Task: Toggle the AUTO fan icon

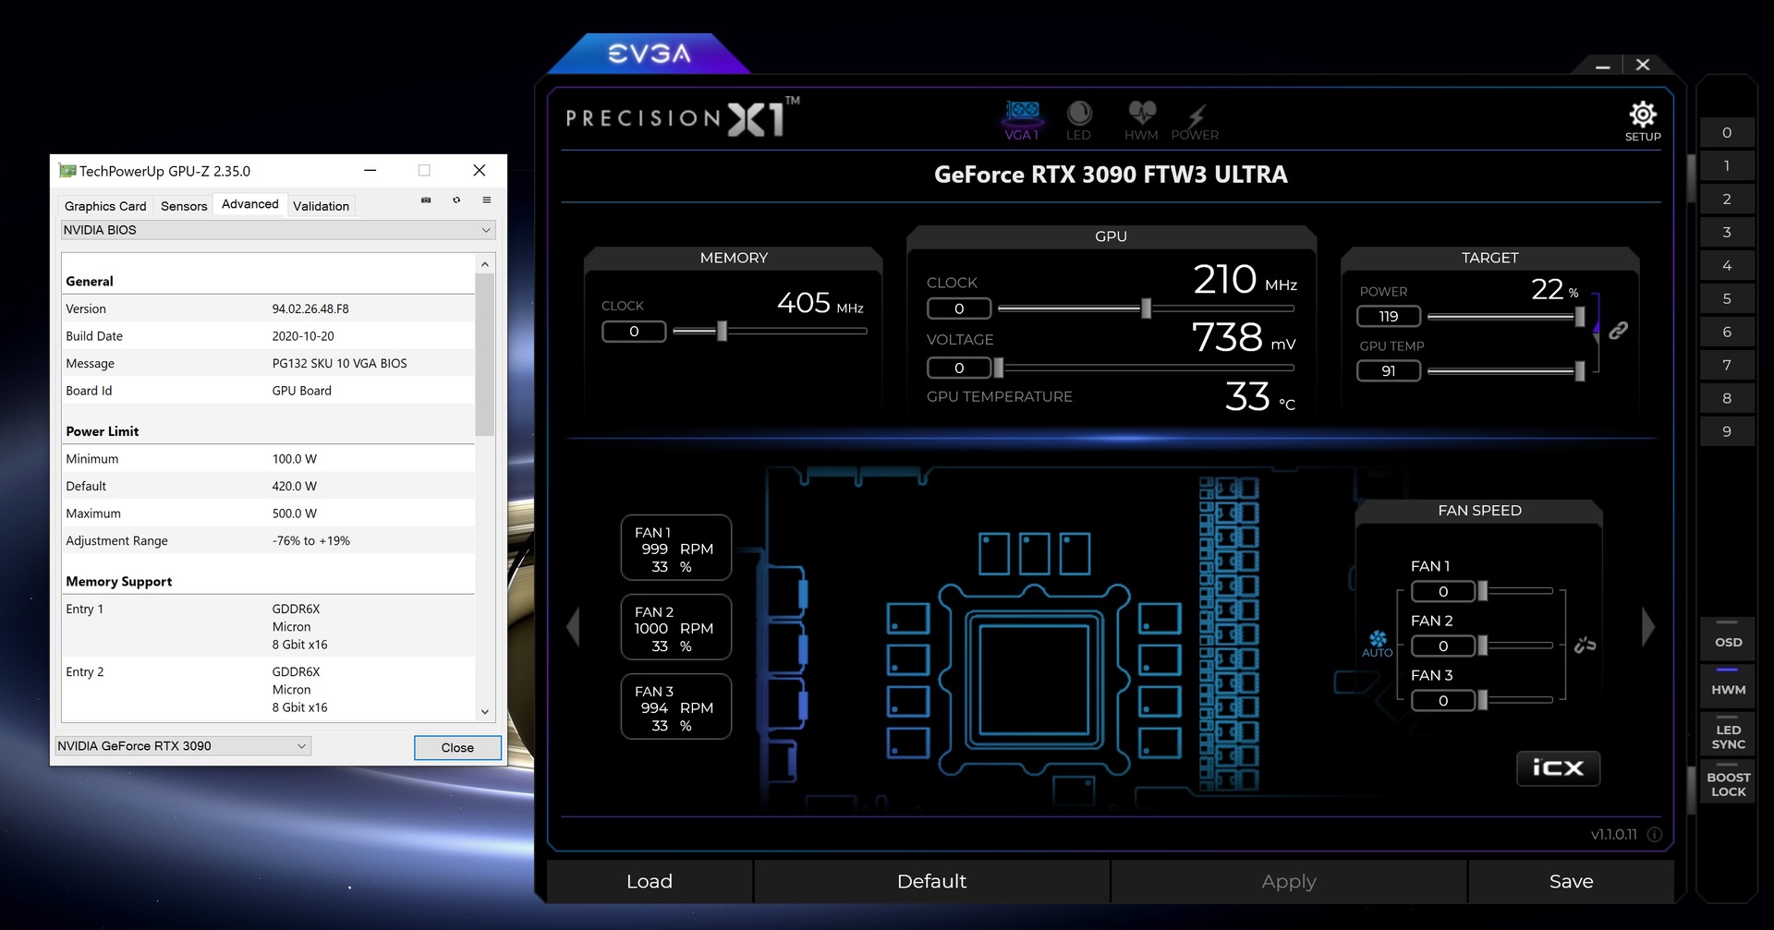Action: point(1377,644)
